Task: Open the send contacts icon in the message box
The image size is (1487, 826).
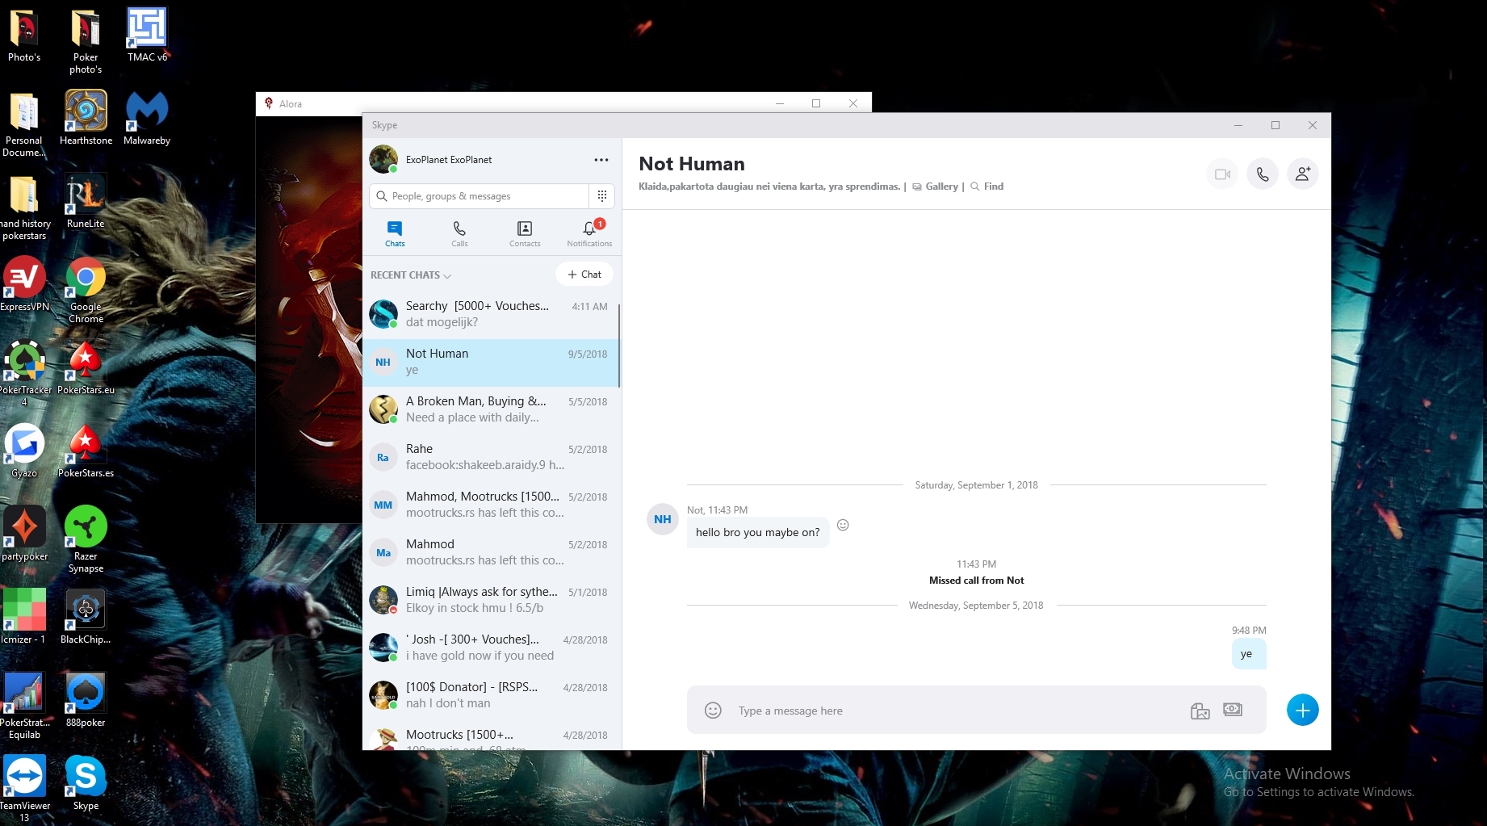Action: coord(1233,710)
